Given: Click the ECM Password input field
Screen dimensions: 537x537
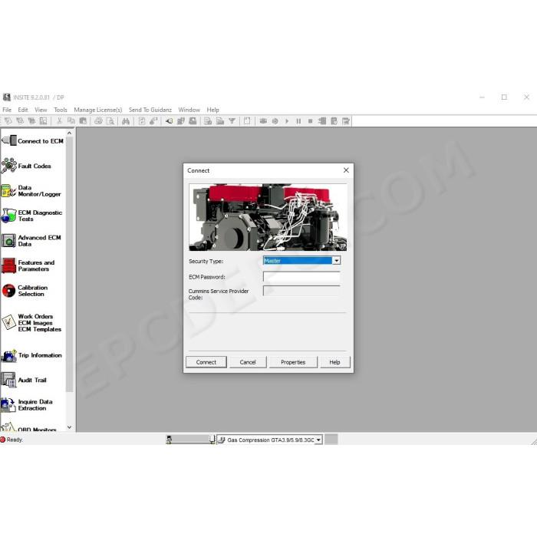Looking at the screenshot, I should pos(301,277).
